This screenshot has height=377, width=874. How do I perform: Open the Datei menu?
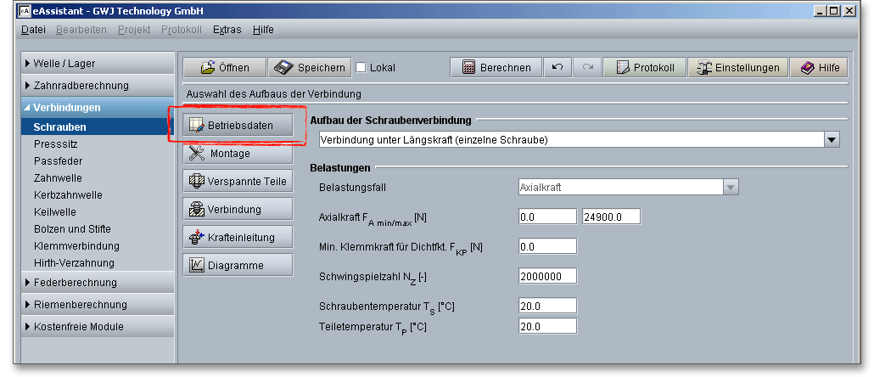click(x=33, y=30)
